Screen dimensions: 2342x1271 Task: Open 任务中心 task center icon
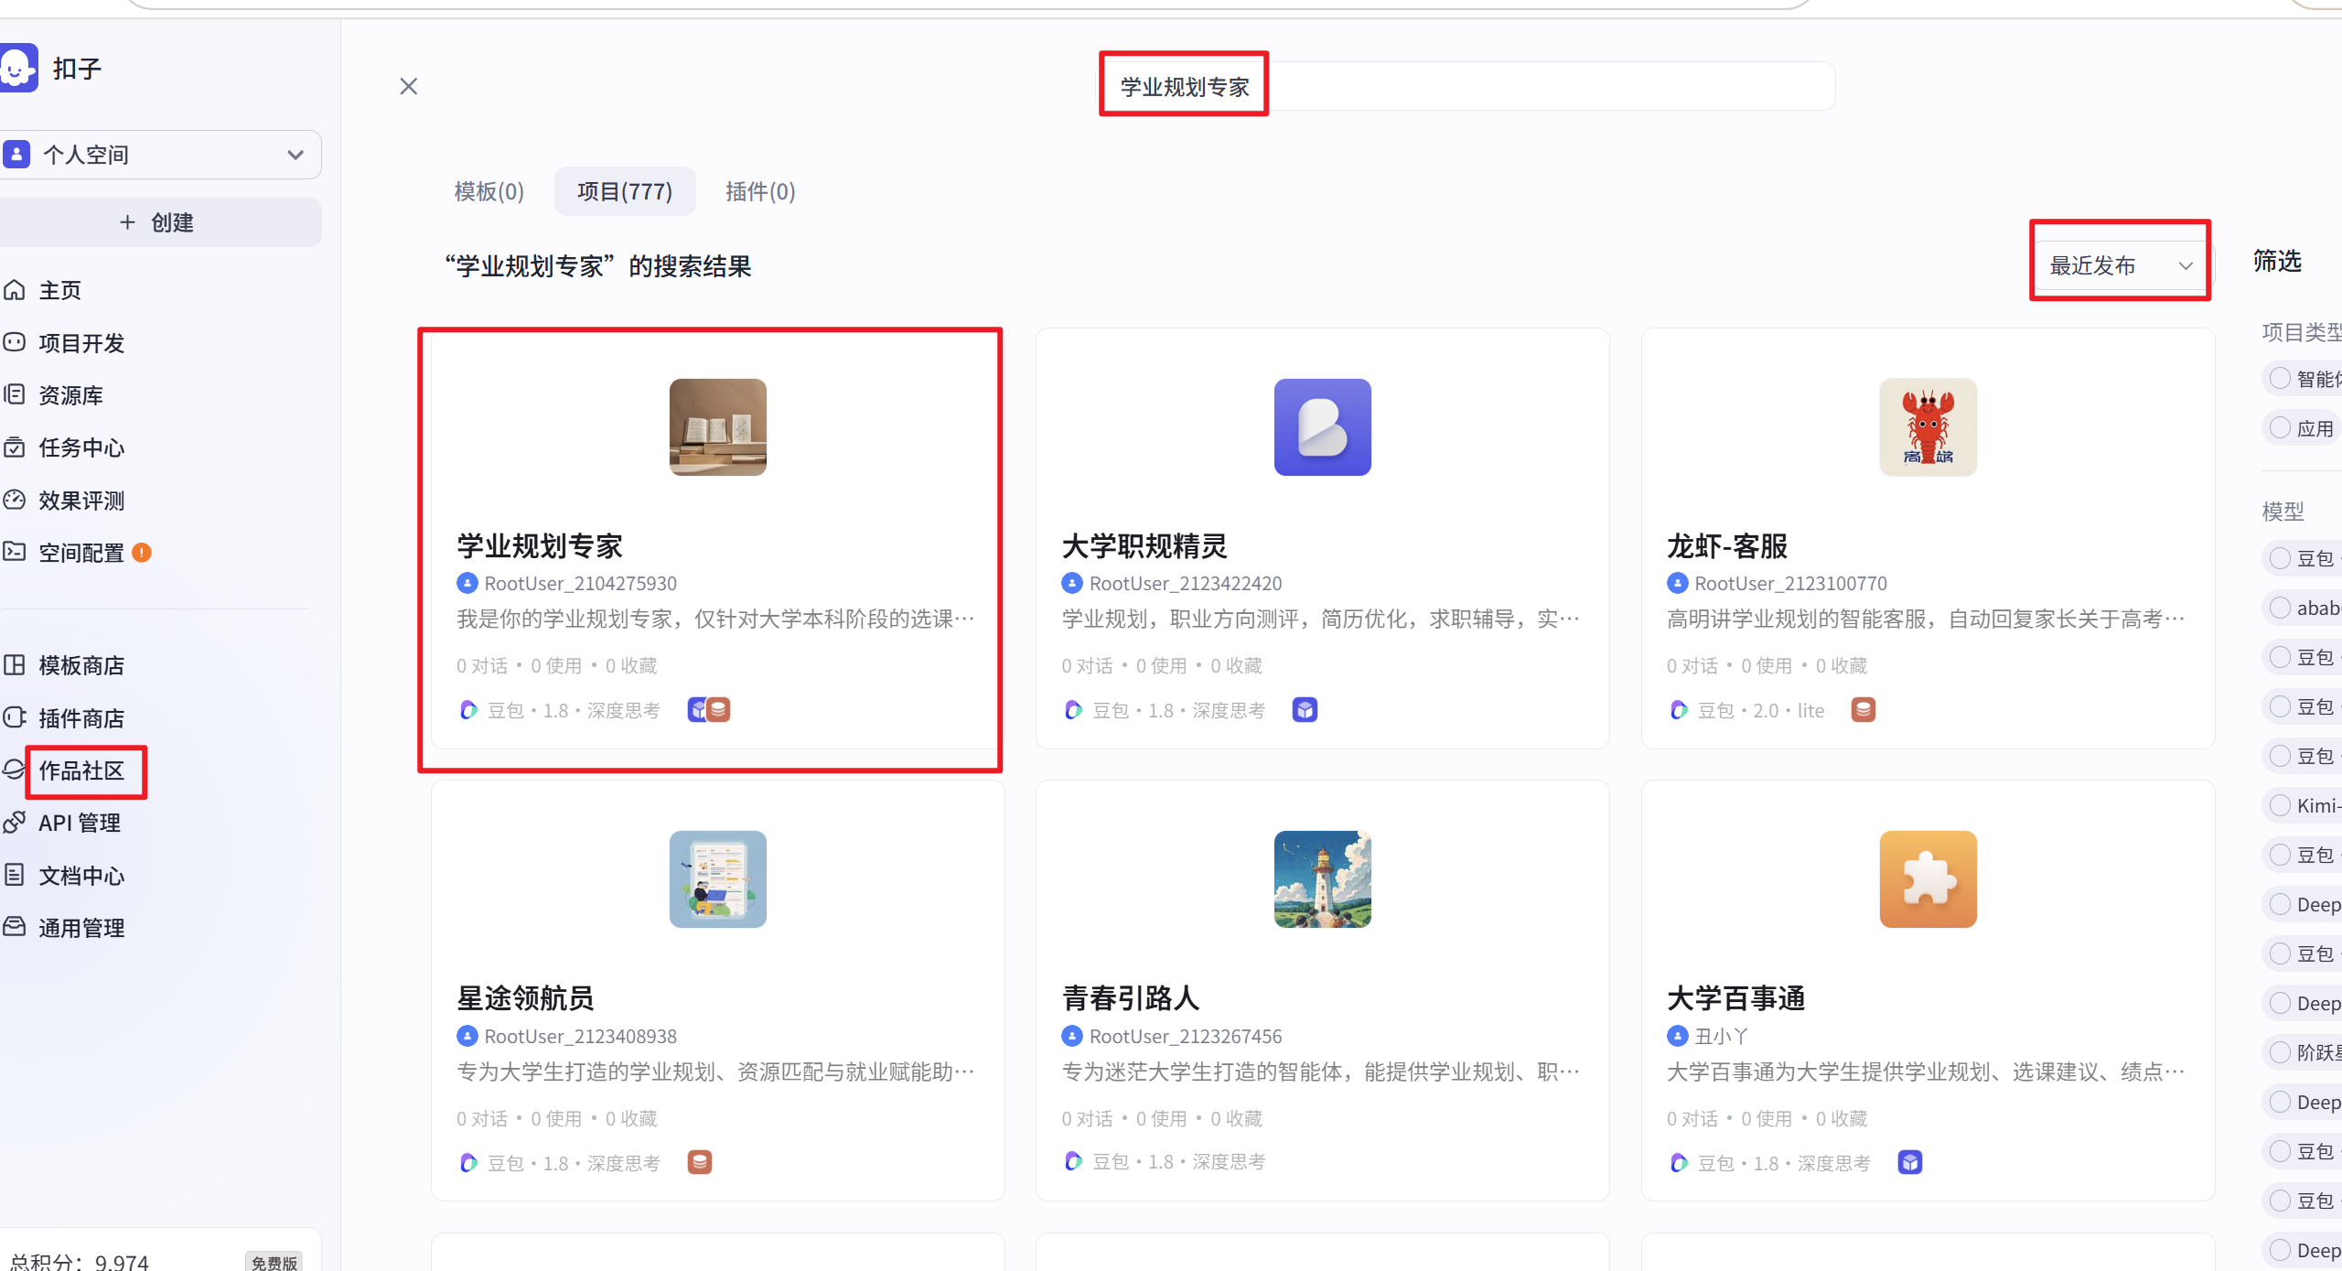coord(15,447)
